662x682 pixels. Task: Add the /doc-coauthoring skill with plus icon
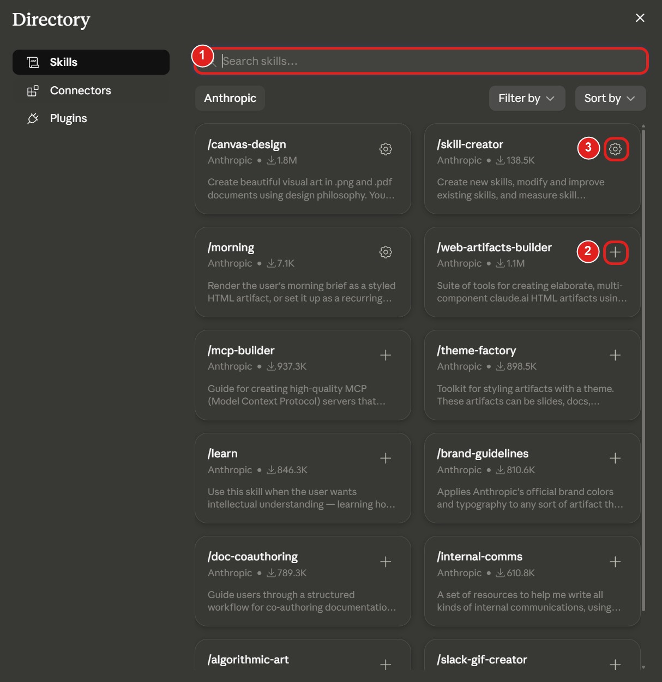[x=386, y=562]
